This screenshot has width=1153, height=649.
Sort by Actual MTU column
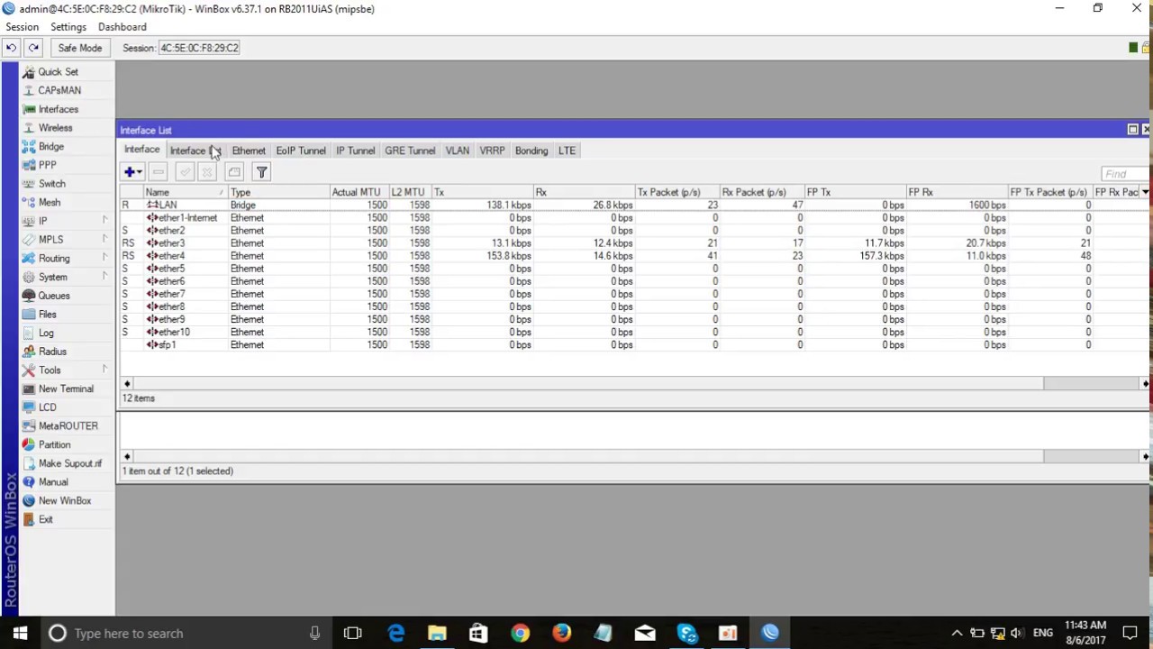tap(359, 192)
